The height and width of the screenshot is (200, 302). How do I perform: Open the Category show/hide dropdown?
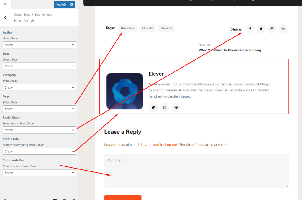(40, 87)
